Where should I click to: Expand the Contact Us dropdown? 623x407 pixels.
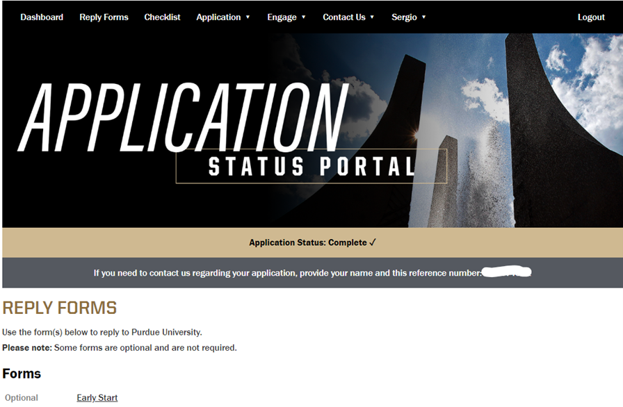343,17
